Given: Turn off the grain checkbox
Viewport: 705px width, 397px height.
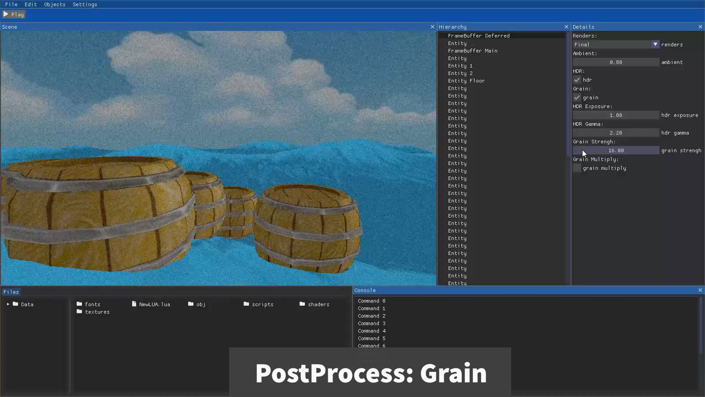Looking at the screenshot, I should pos(577,97).
